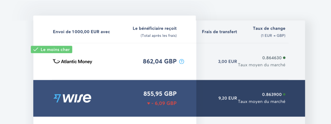331x124 pixels.
Task: Click the Wise green rate dot
Action: click(x=284, y=94)
